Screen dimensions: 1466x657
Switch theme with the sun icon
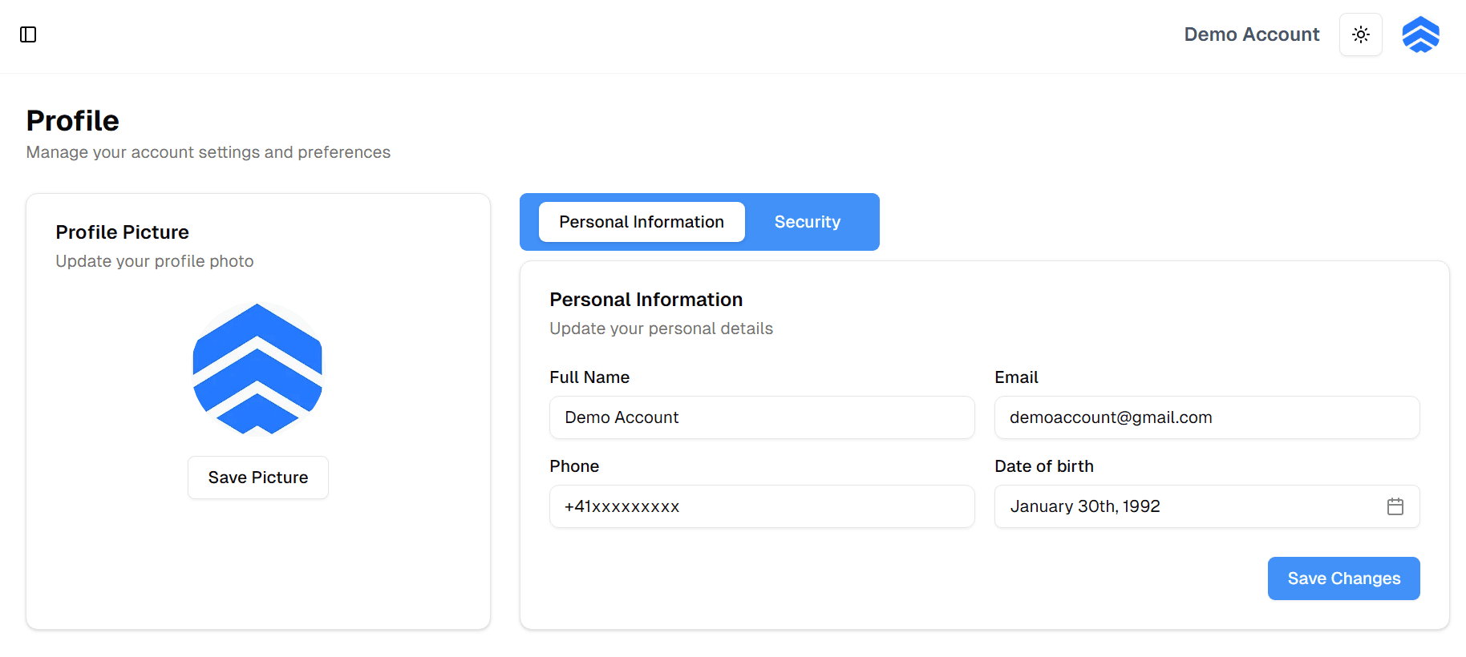(1361, 34)
